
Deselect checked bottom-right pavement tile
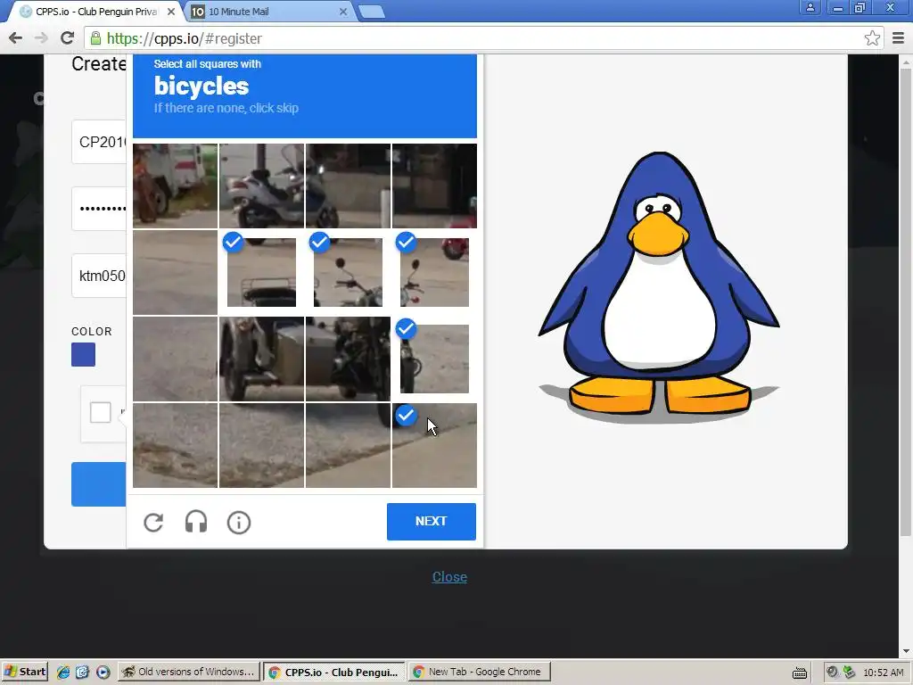[434, 445]
